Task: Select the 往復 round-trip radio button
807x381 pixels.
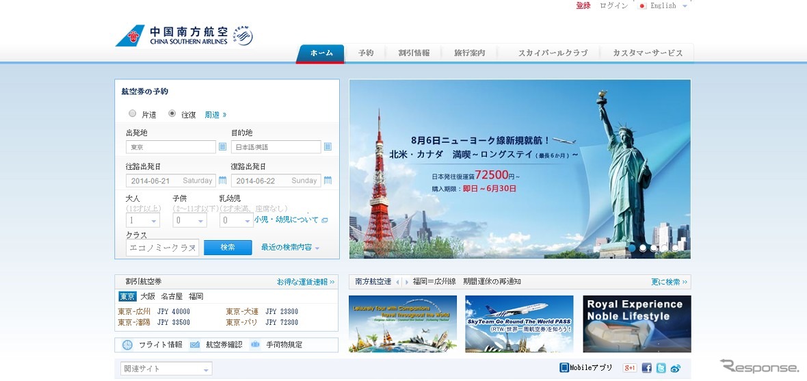Action: click(x=172, y=114)
